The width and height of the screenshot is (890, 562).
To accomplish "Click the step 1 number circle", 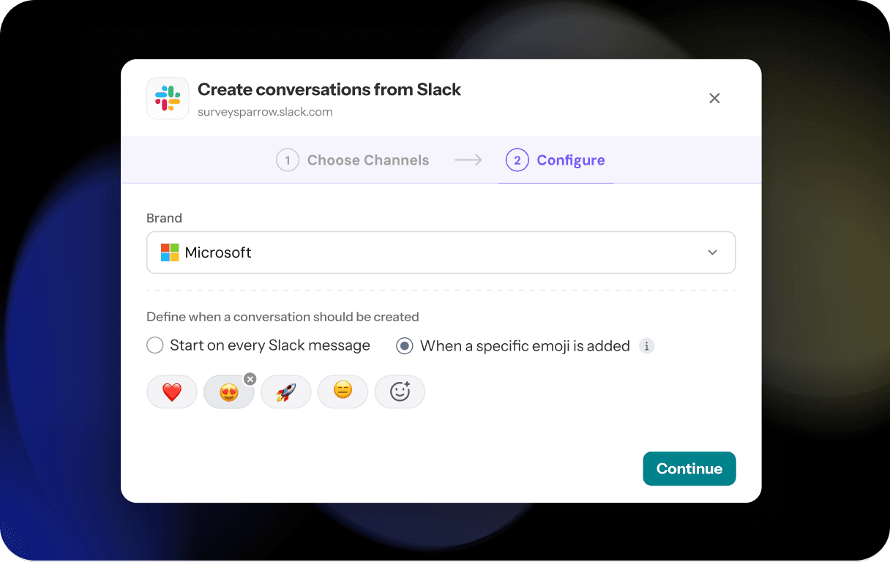I will 288,160.
